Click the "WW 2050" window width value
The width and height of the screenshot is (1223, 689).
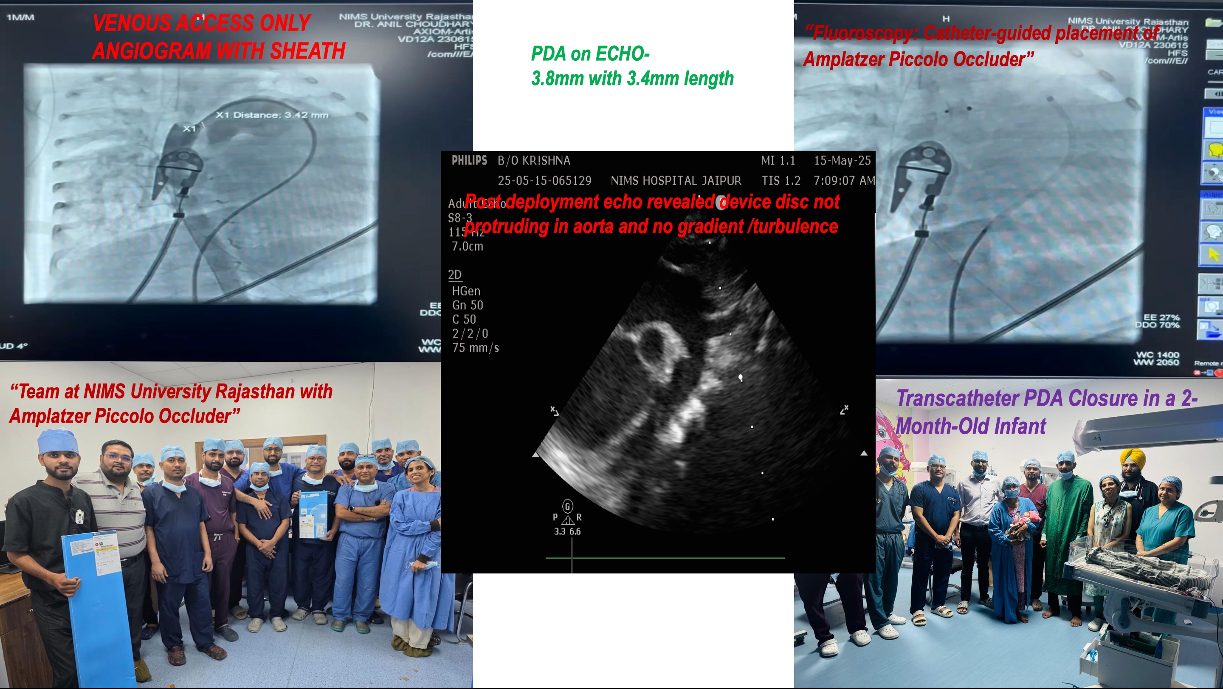(x=1156, y=362)
